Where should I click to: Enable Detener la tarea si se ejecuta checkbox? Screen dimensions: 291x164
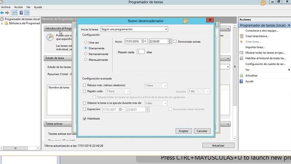(x=85, y=103)
